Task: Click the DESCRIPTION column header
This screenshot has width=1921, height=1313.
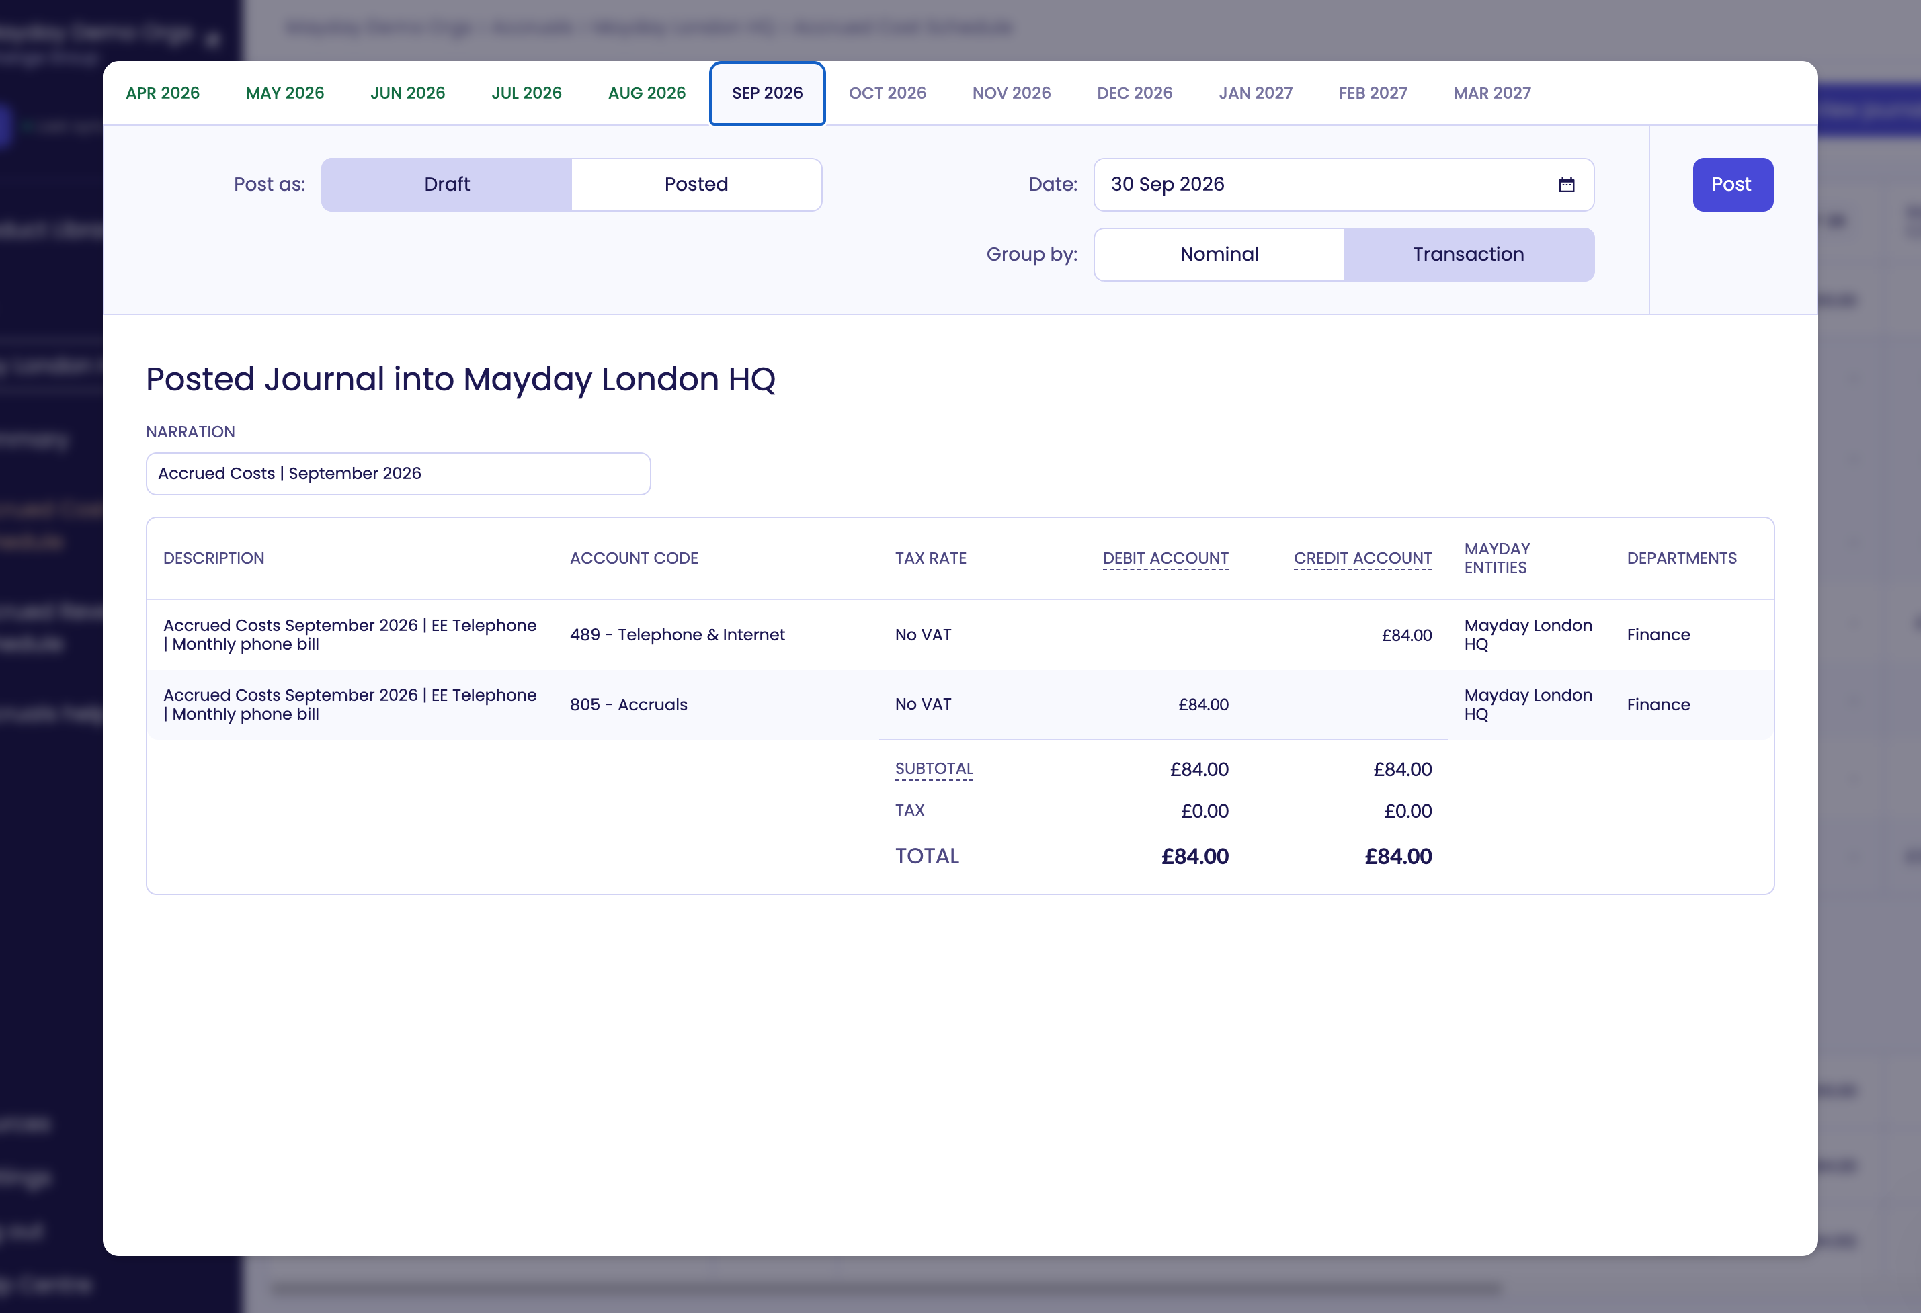Action: 213,558
